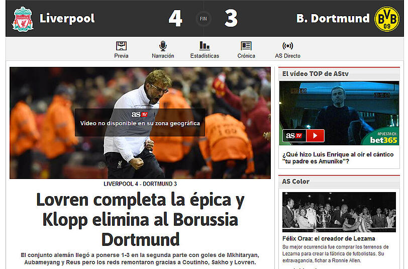
Task: Open the Lovren completa la épica headline
Action: [x=140, y=220]
